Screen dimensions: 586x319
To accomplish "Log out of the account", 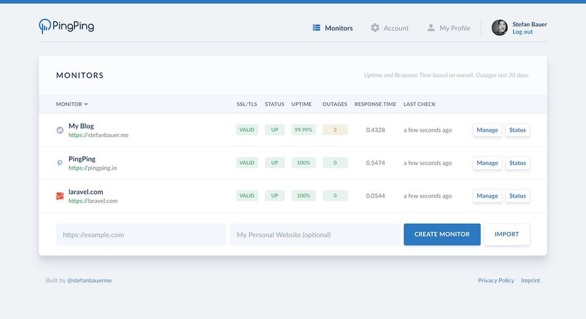I will 523,32.
